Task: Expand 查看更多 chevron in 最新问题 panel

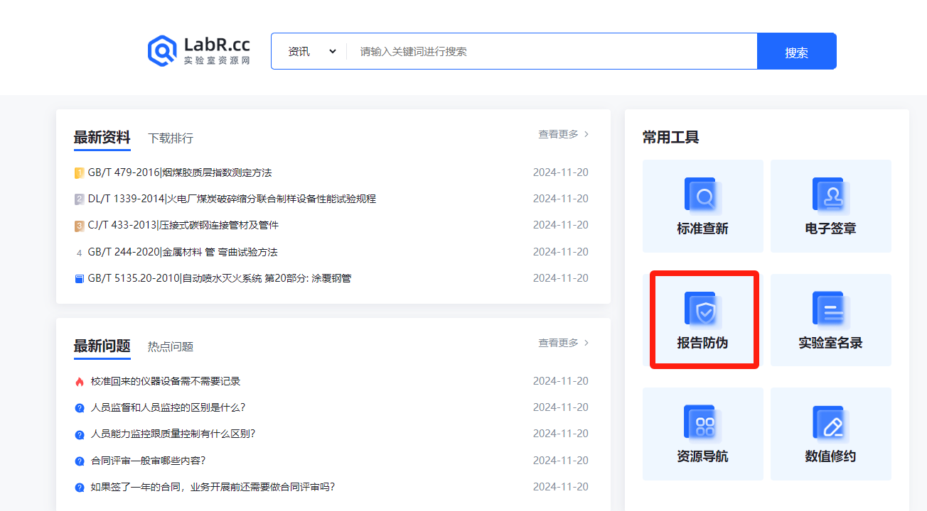Action: point(586,343)
